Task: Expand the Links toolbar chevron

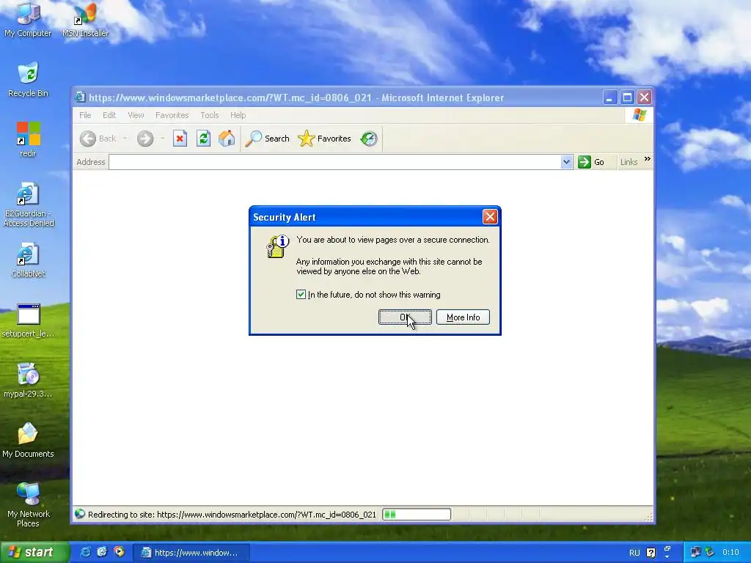Action: point(648,159)
